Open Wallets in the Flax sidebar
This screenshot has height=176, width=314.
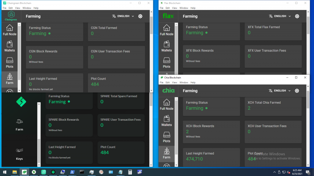click(x=166, y=46)
